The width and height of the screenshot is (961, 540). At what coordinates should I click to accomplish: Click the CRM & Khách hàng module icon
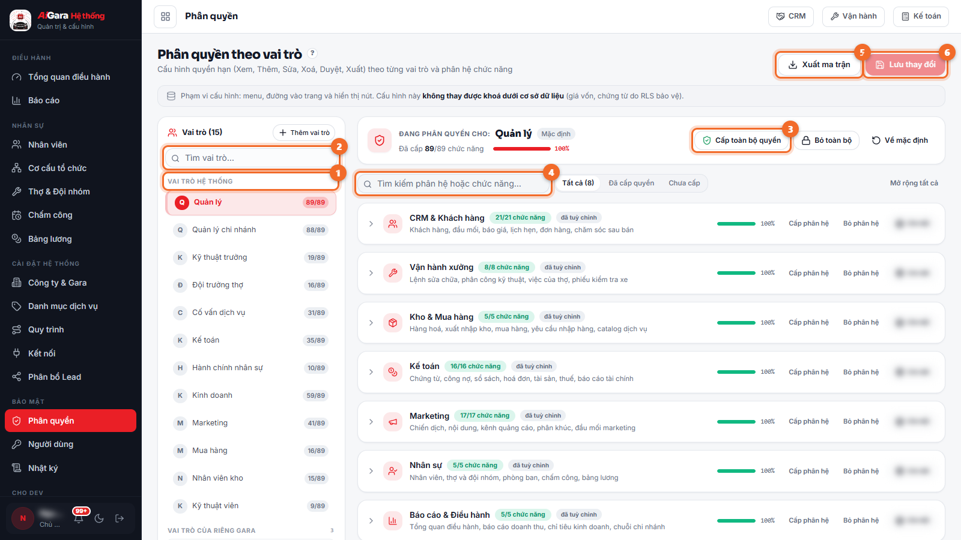(393, 224)
